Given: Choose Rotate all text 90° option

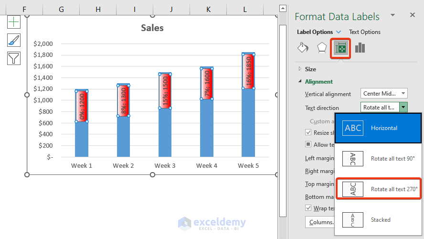Looking at the screenshot, I should coord(378,159).
